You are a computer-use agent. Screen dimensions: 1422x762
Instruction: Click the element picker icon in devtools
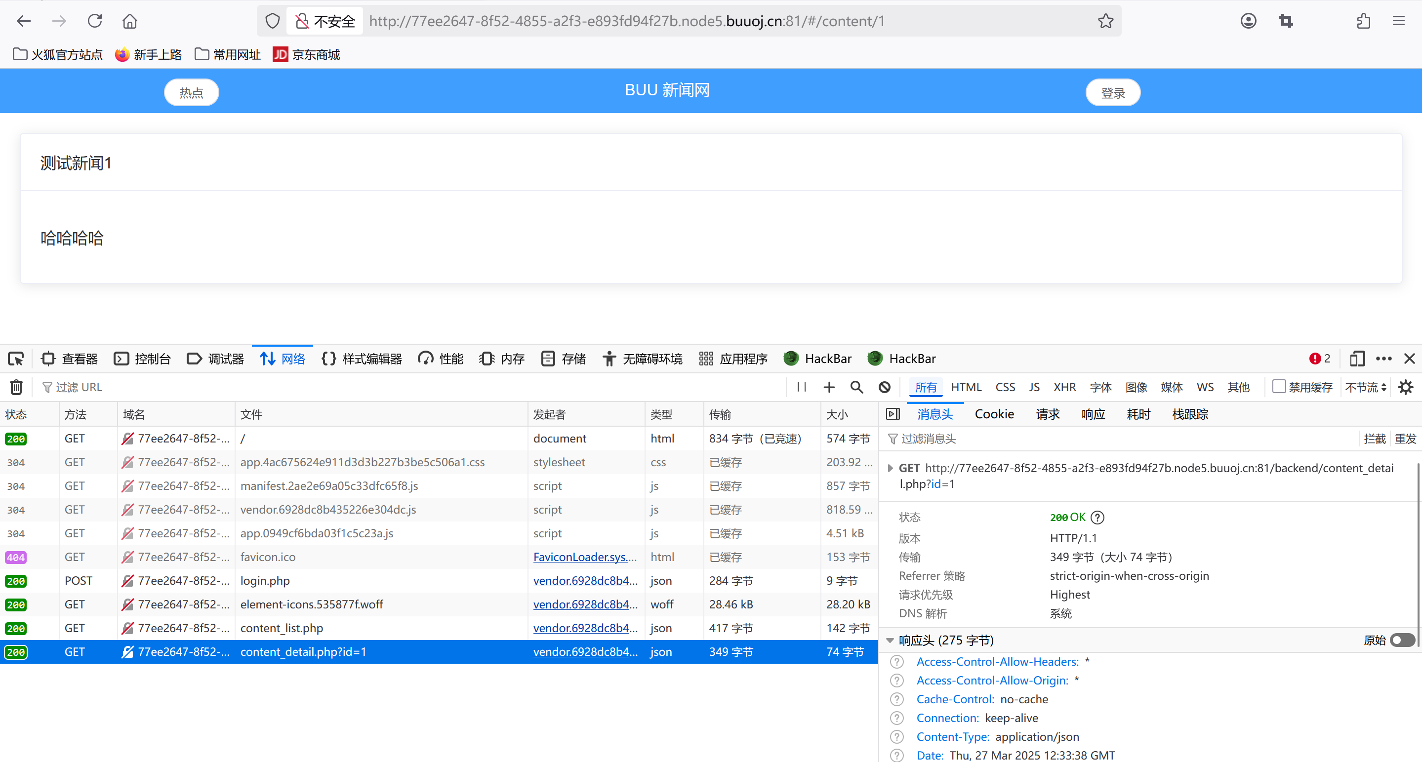pyautogui.click(x=15, y=359)
